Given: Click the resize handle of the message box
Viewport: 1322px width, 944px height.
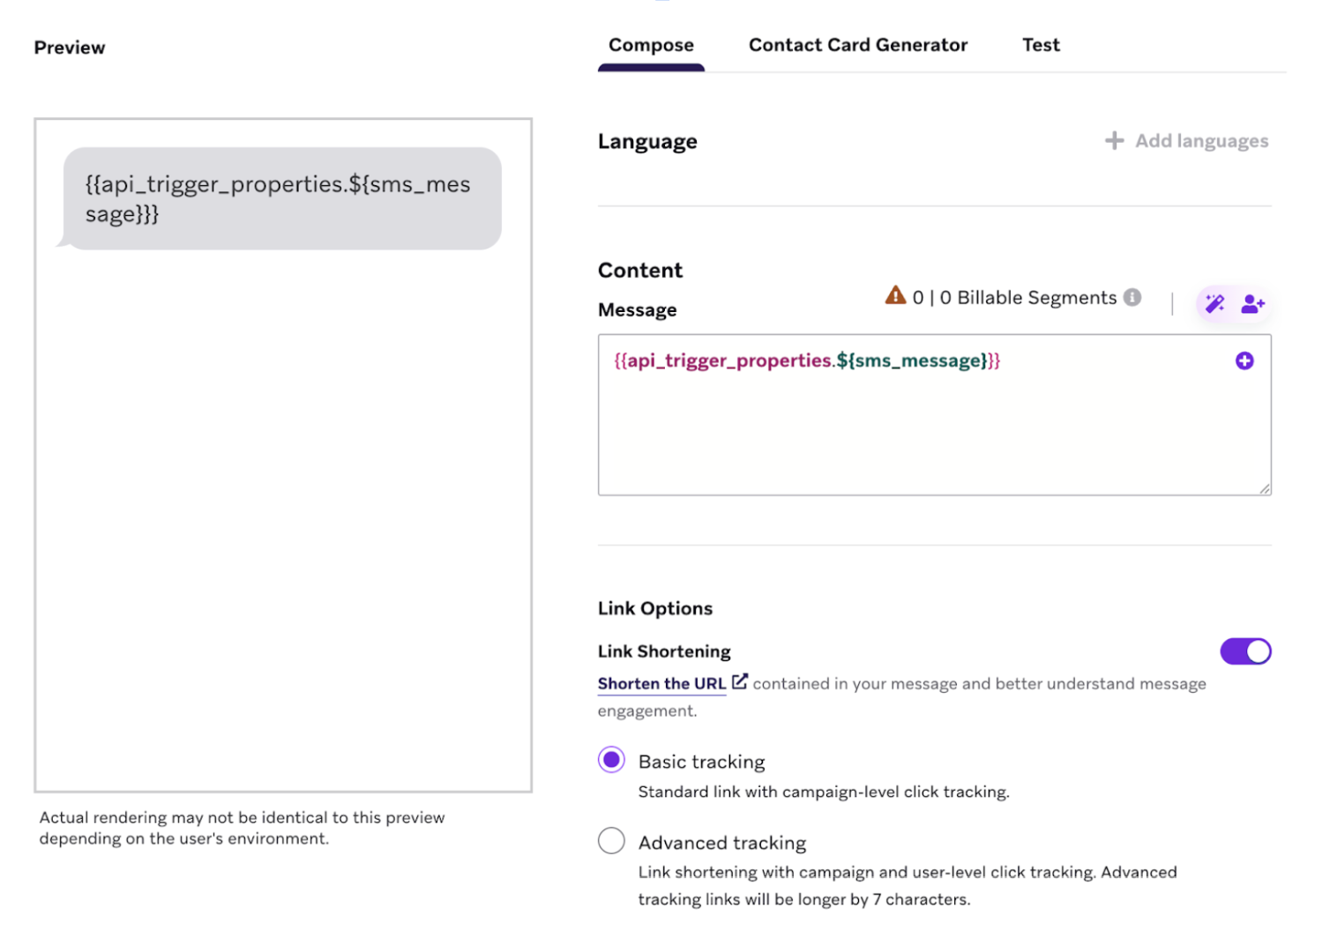Looking at the screenshot, I should (1265, 488).
